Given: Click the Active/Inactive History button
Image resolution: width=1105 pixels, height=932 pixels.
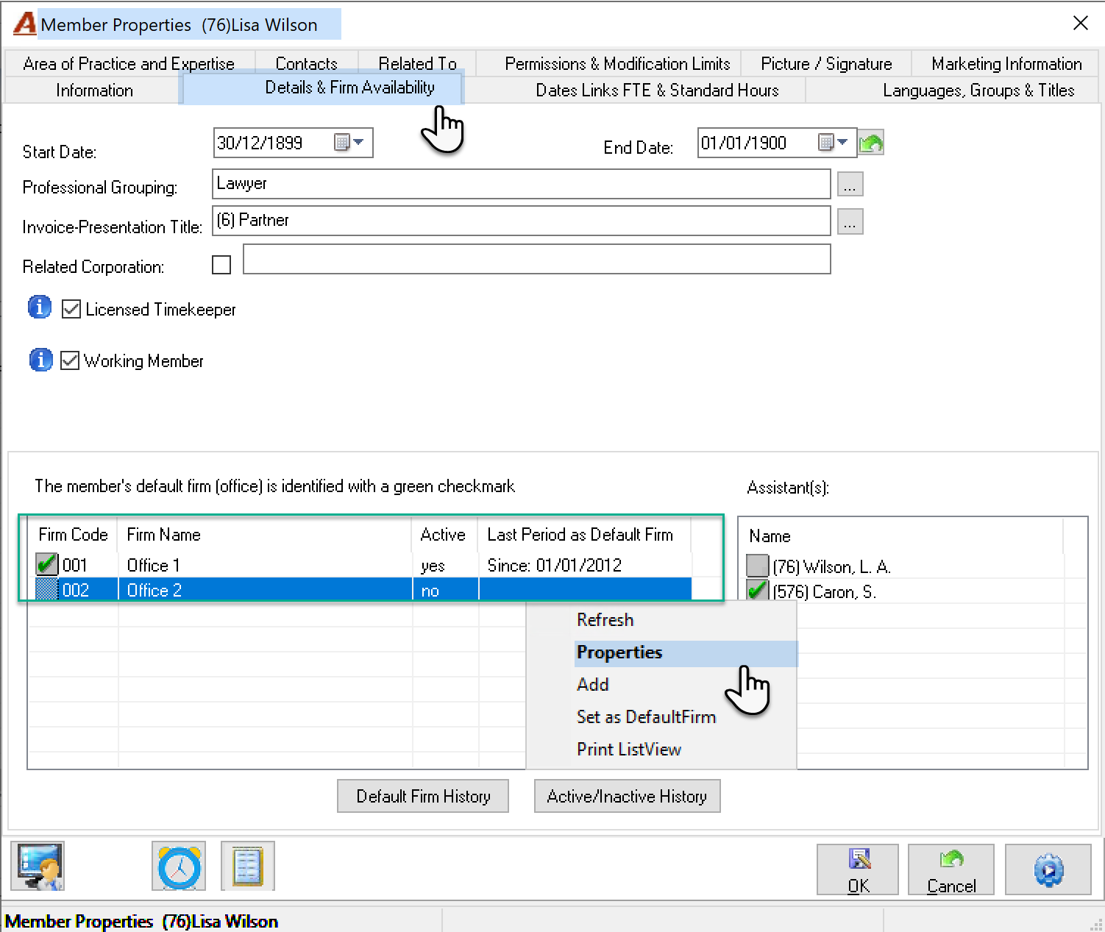Looking at the screenshot, I should [627, 796].
